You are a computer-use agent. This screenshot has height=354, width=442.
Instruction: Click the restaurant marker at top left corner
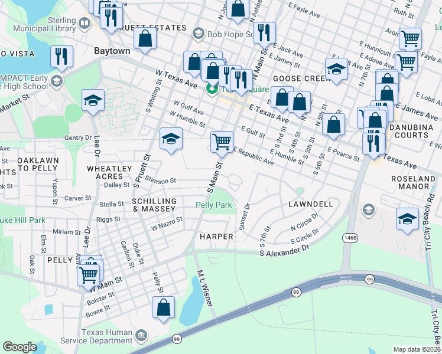pyautogui.click(x=111, y=18)
